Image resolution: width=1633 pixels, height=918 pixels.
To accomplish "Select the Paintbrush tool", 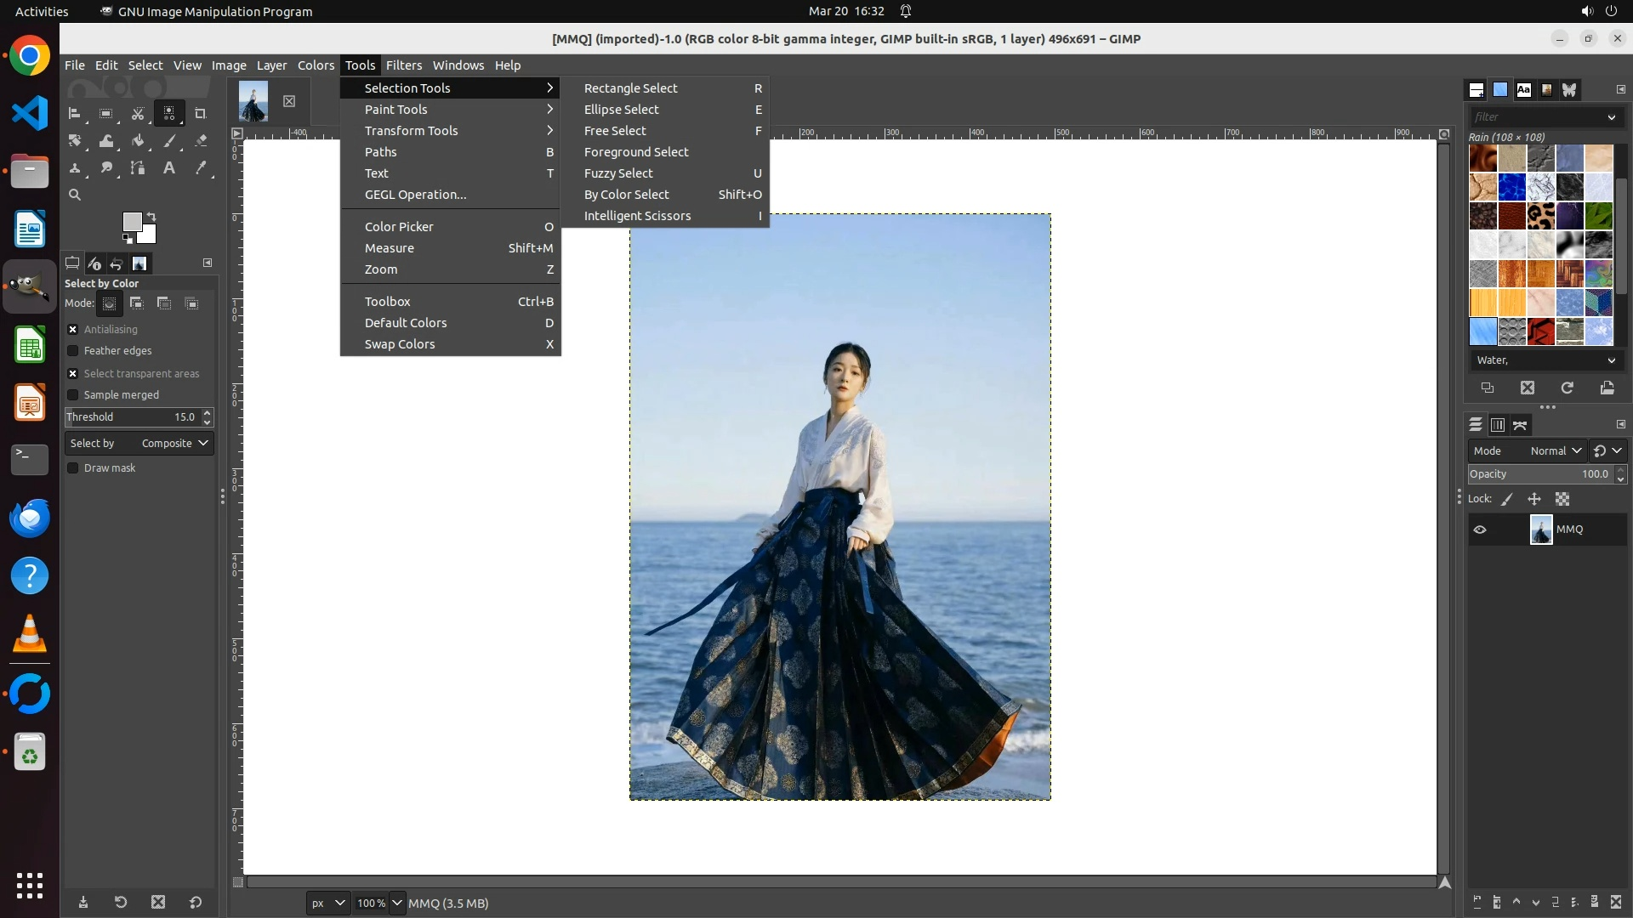I will pyautogui.click(x=169, y=141).
